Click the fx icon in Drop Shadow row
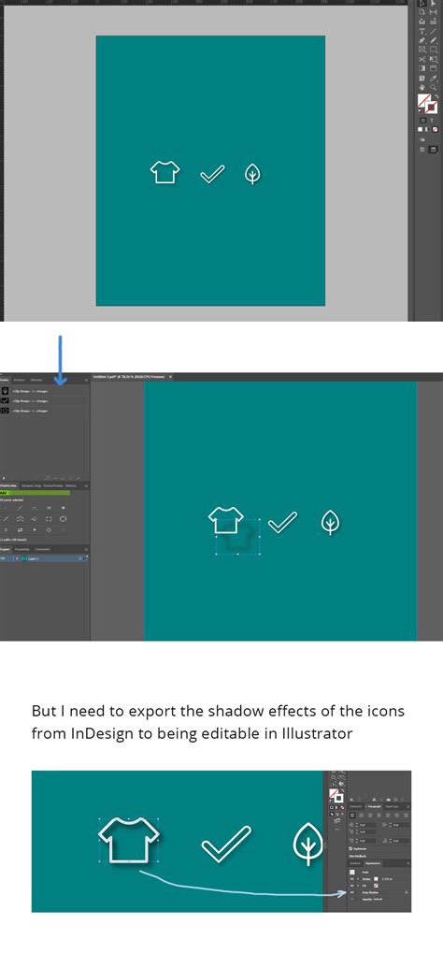The height and width of the screenshot is (968, 443). [x=406, y=892]
